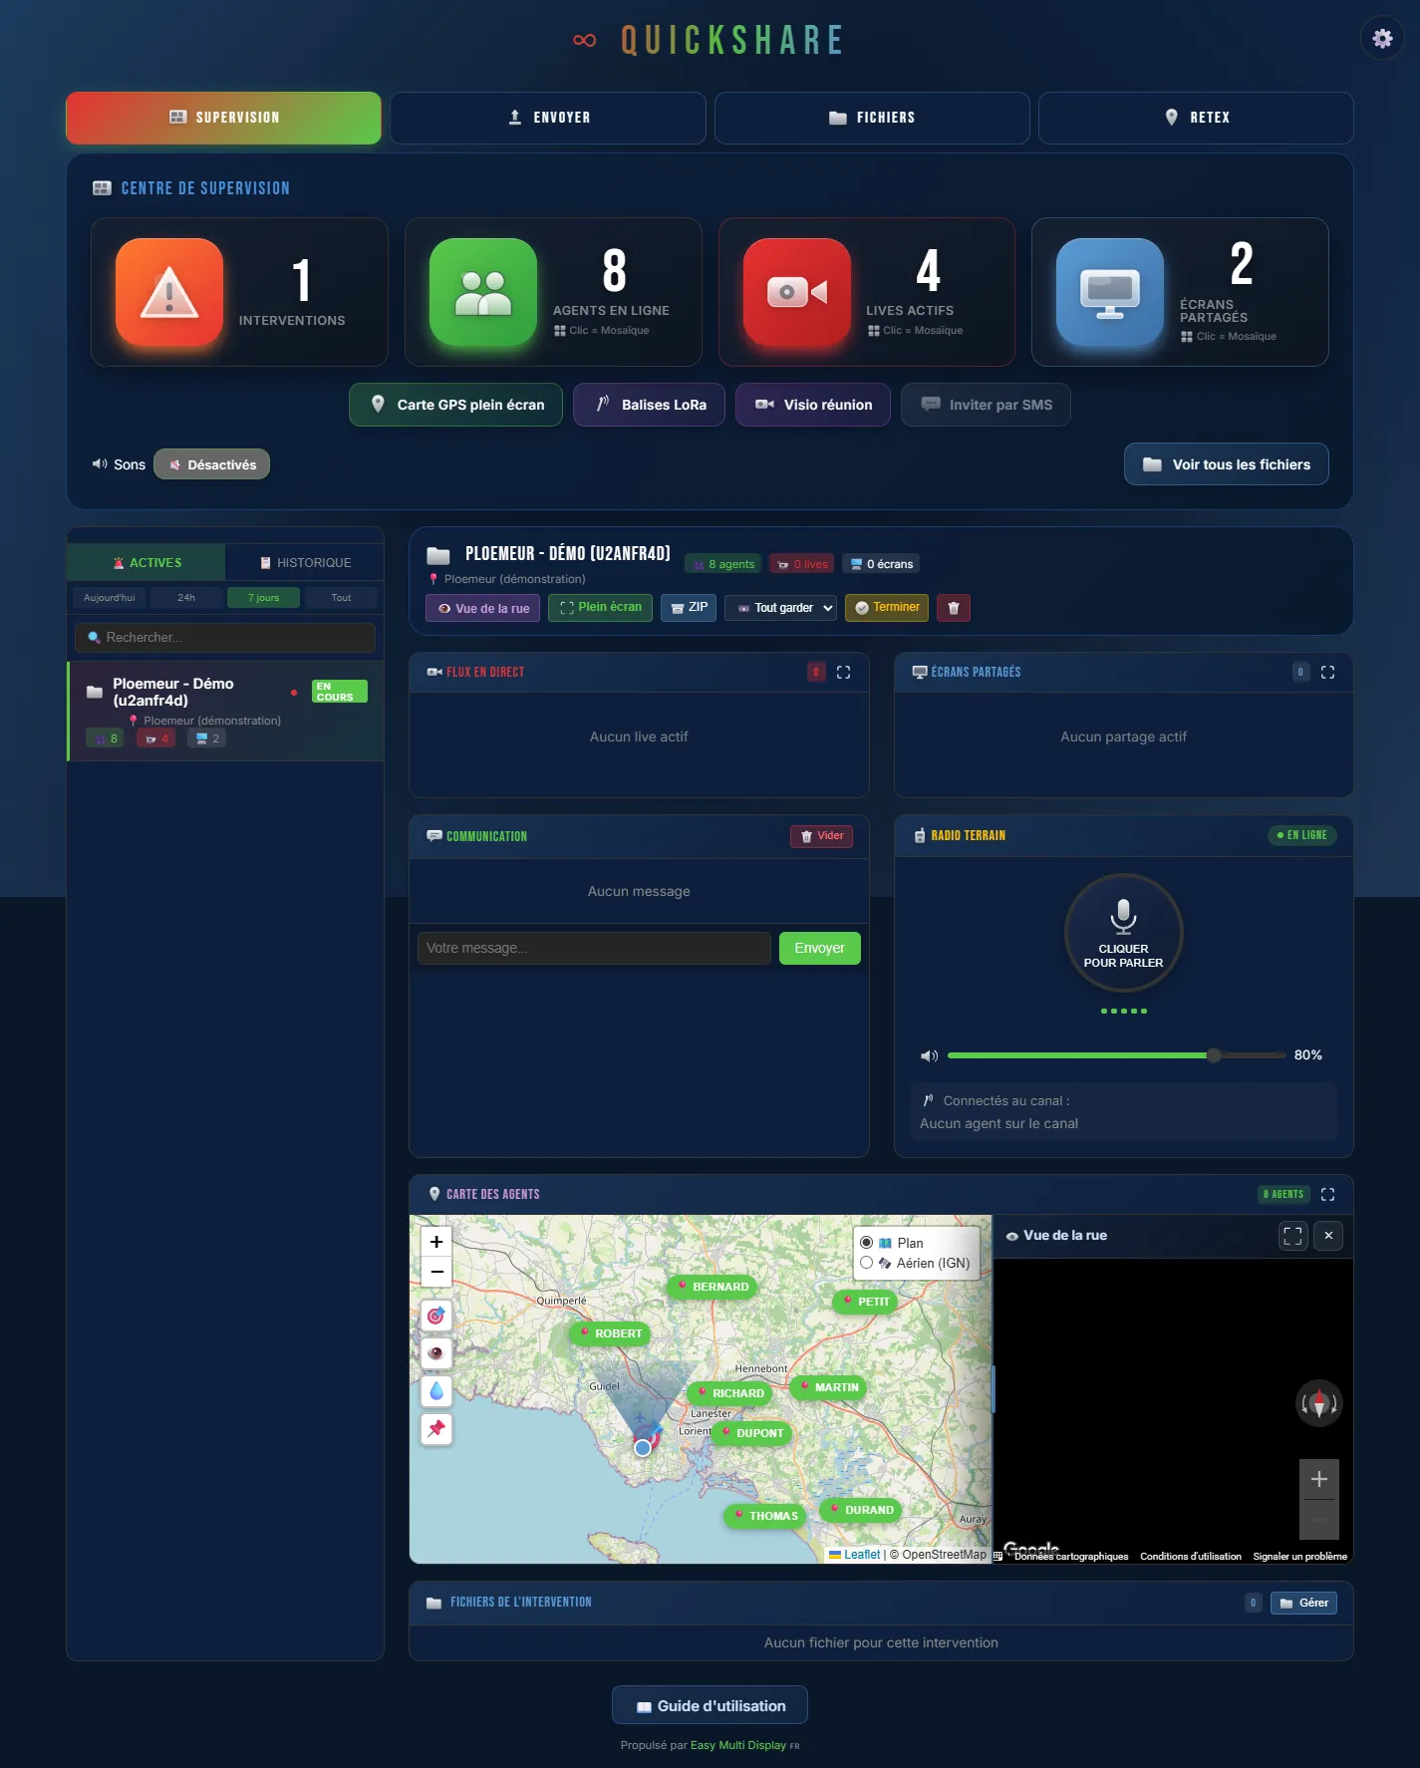
Task: Expand the Carte des agents panel fullscreen
Action: tap(1327, 1194)
